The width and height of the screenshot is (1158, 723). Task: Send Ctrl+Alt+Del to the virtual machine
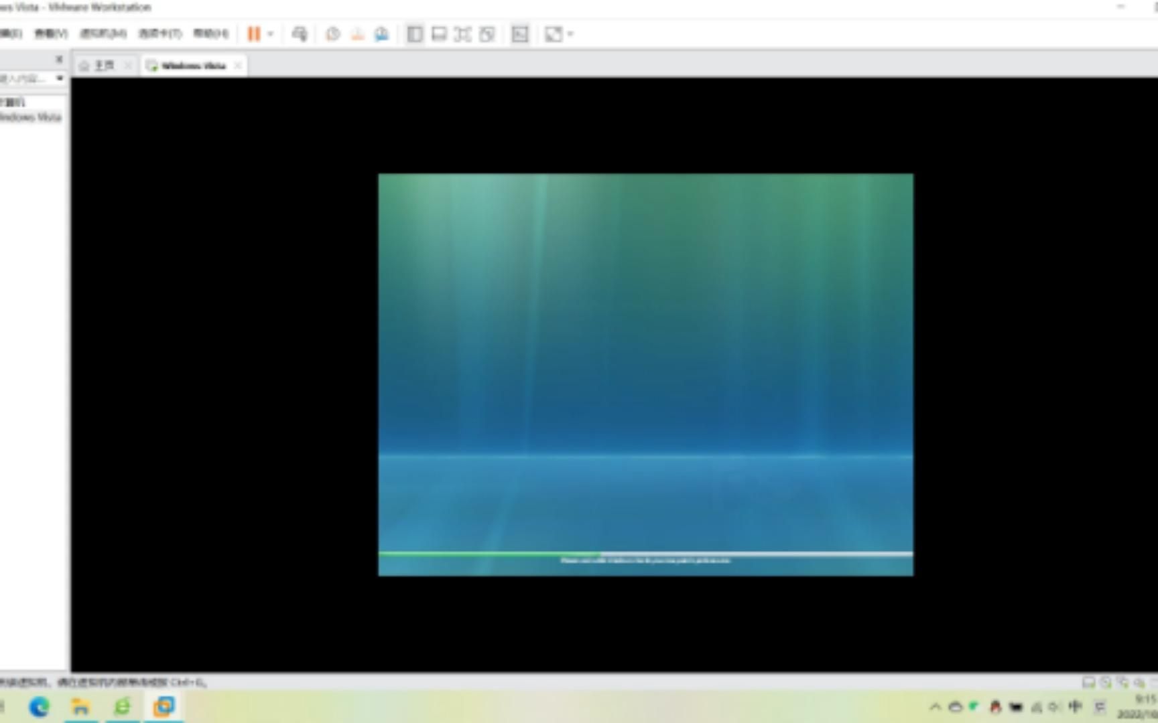tap(300, 33)
